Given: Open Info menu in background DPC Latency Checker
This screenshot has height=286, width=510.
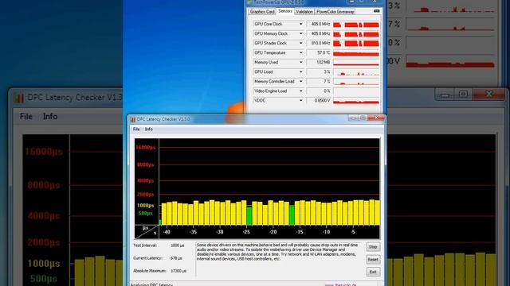Looking at the screenshot, I should coord(50,117).
